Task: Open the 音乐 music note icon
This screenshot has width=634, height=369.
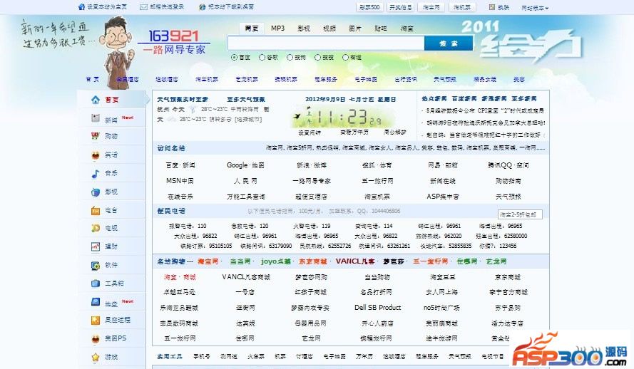Action: coord(96,173)
